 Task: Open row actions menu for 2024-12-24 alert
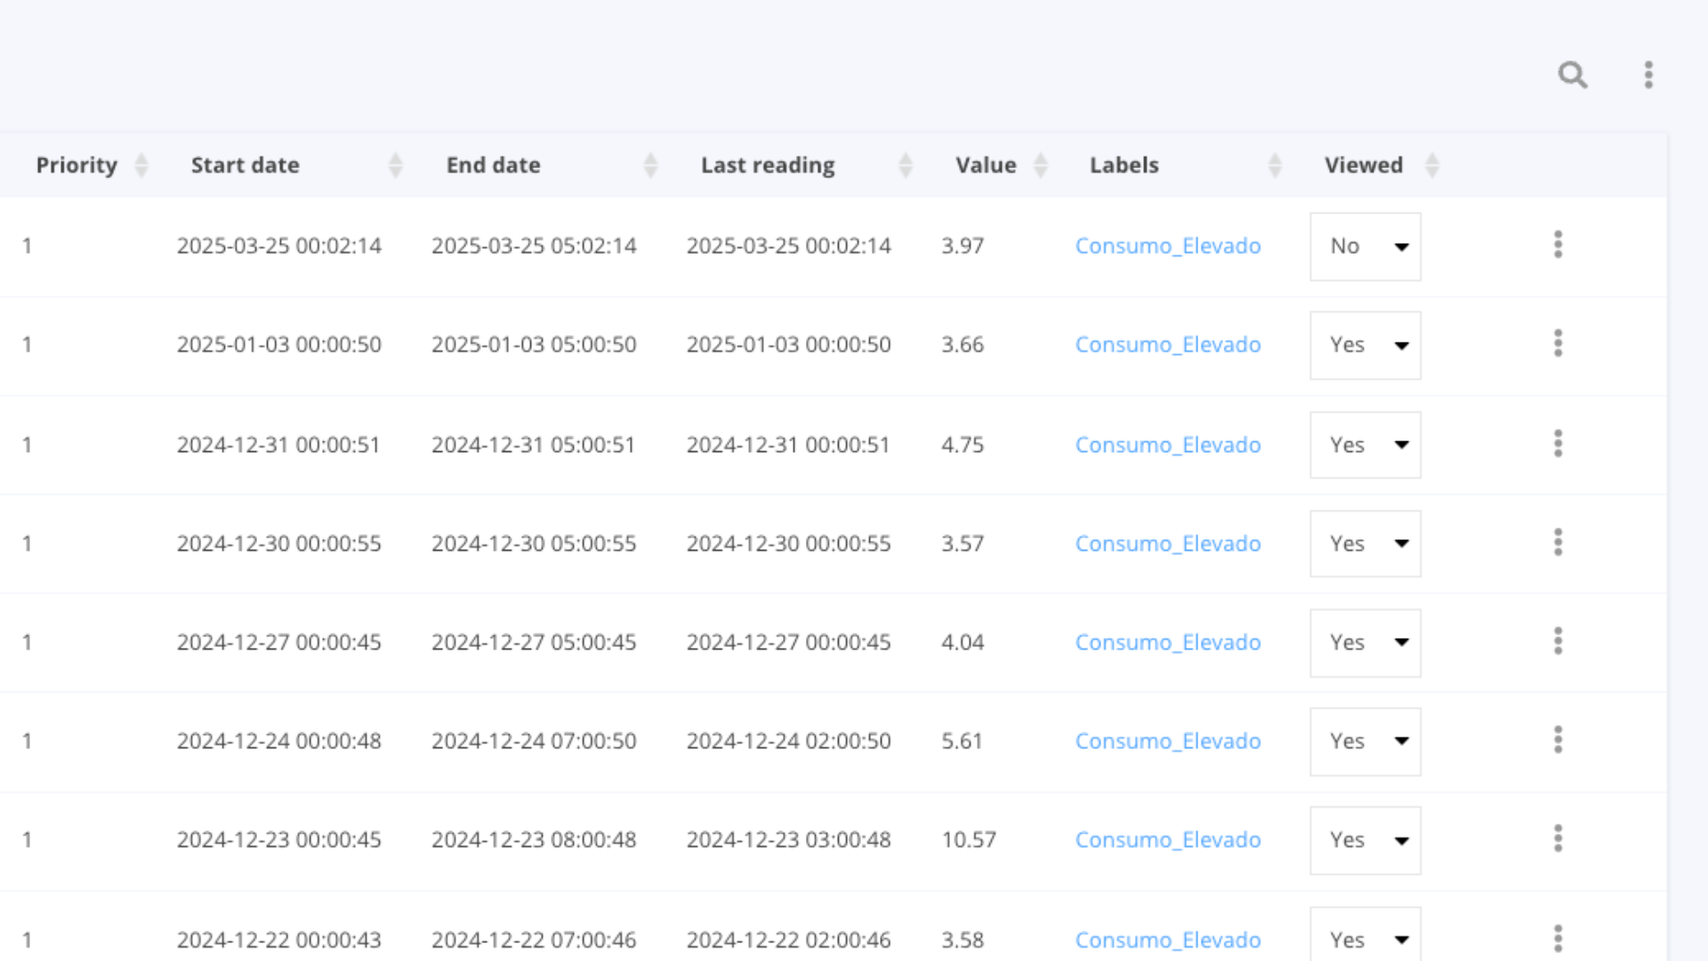[x=1558, y=739]
